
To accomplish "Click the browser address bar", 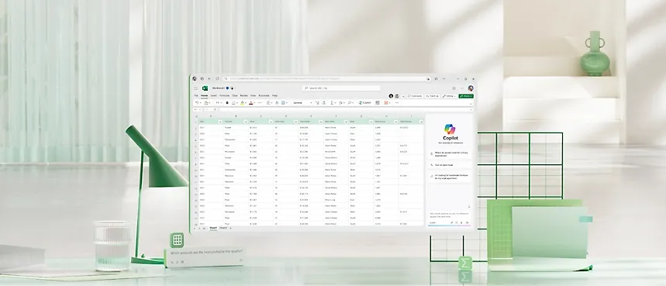I will click(326, 78).
